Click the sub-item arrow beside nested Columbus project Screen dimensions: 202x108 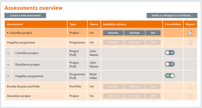click(x=8, y=53)
